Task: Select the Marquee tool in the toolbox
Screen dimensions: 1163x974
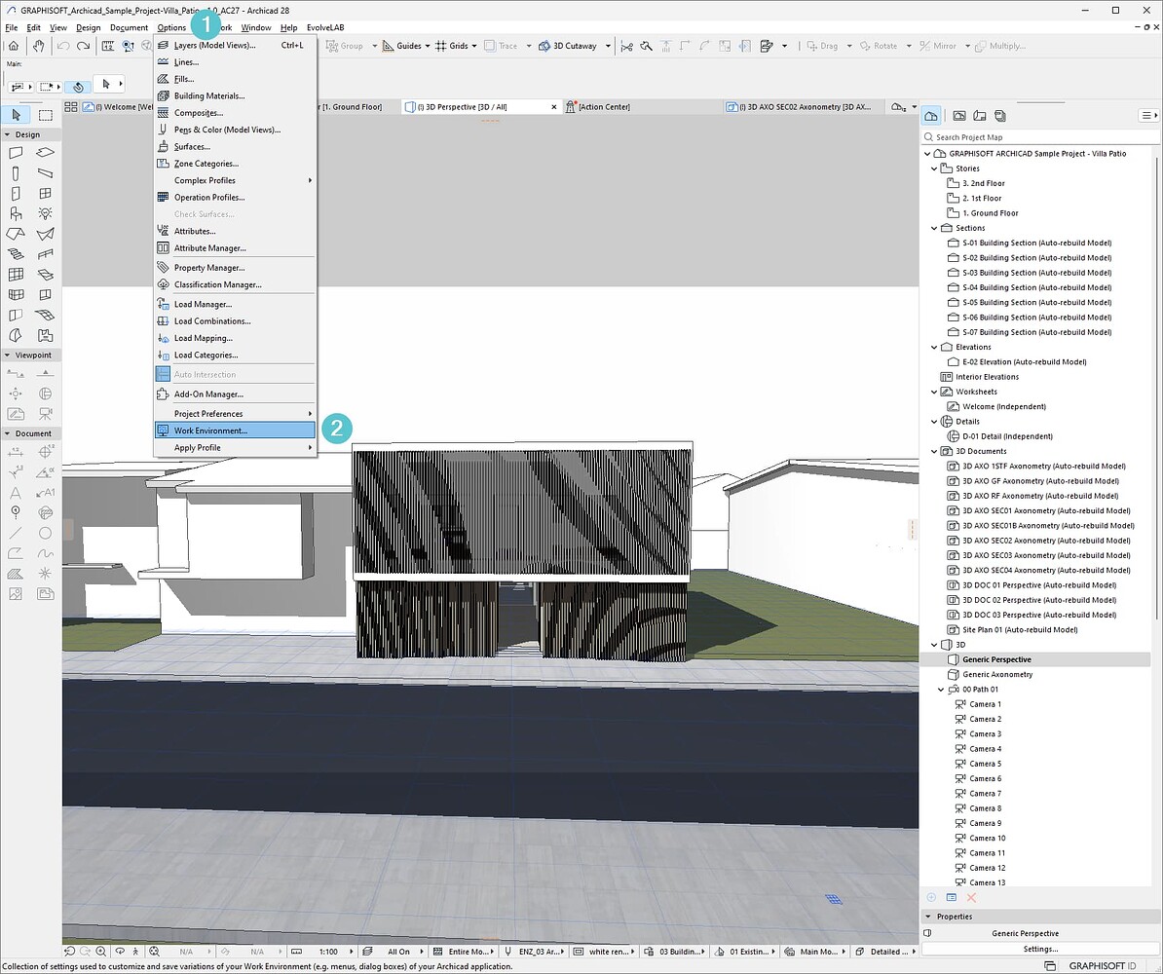Action: [x=45, y=115]
